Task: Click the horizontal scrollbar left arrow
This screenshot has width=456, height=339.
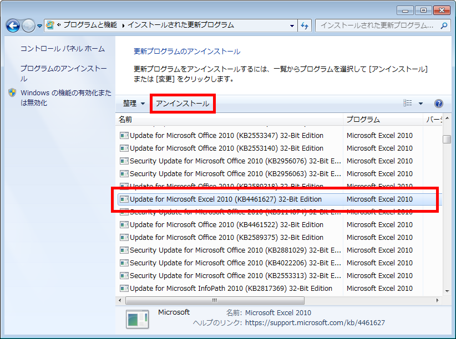Action: (120, 300)
